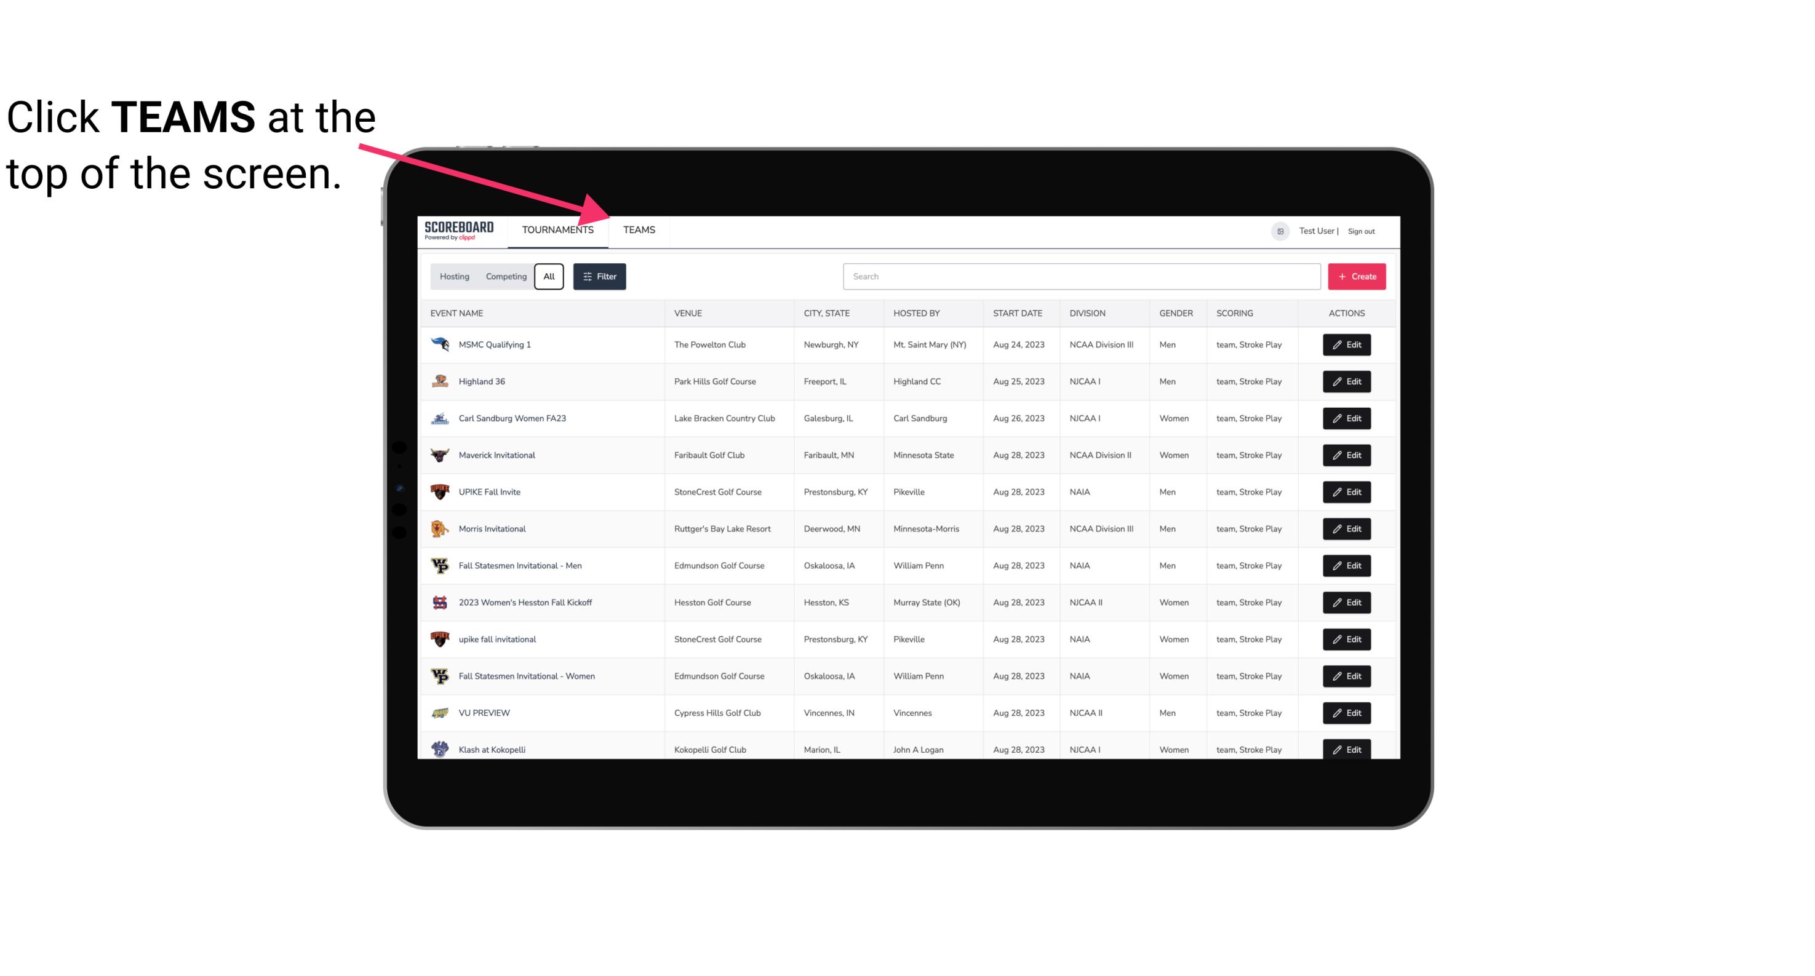The width and height of the screenshot is (1815, 976).
Task: Toggle the Competing filter button
Action: (x=505, y=277)
